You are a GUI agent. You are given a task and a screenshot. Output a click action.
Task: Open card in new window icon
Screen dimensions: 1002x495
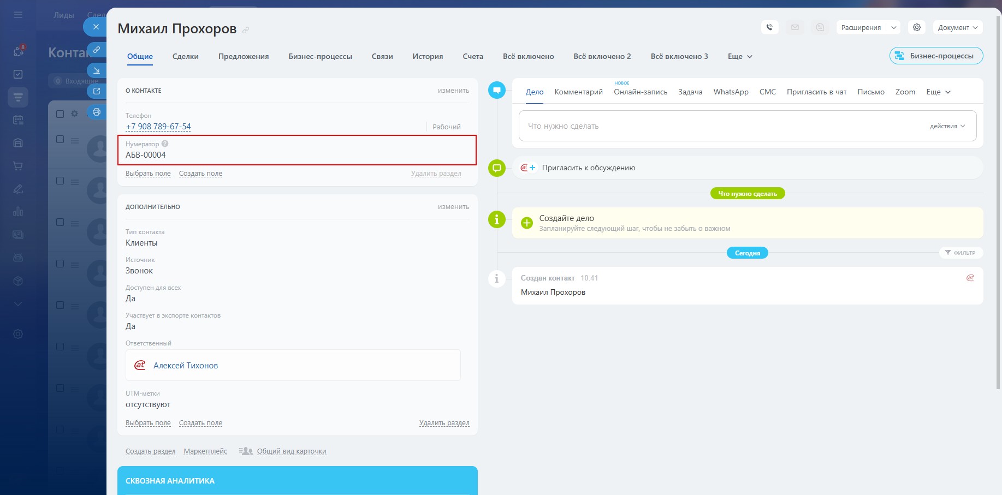tap(97, 91)
